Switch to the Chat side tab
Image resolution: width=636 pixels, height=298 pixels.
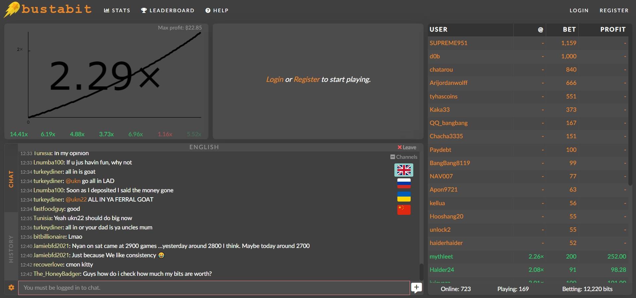coord(11,179)
